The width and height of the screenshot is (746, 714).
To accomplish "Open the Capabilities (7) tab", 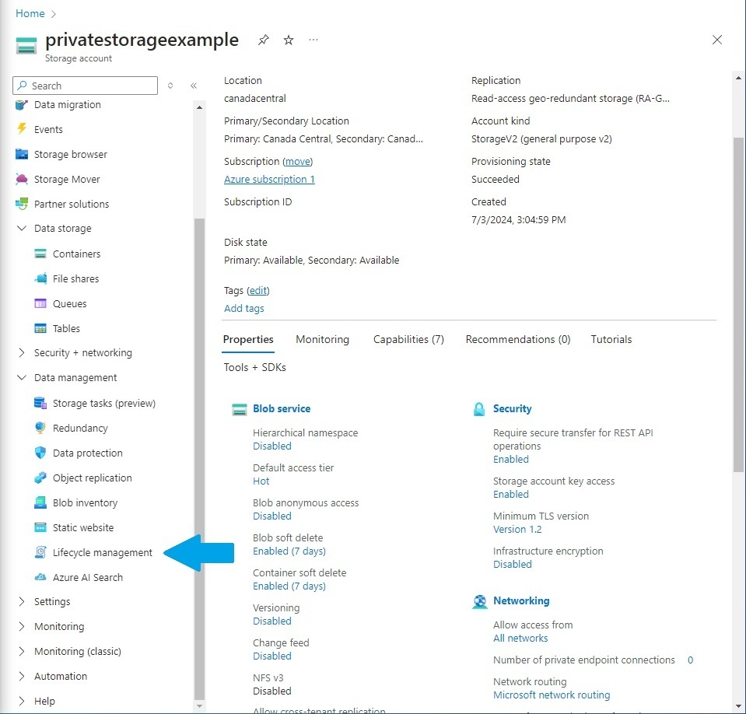I will tap(408, 339).
